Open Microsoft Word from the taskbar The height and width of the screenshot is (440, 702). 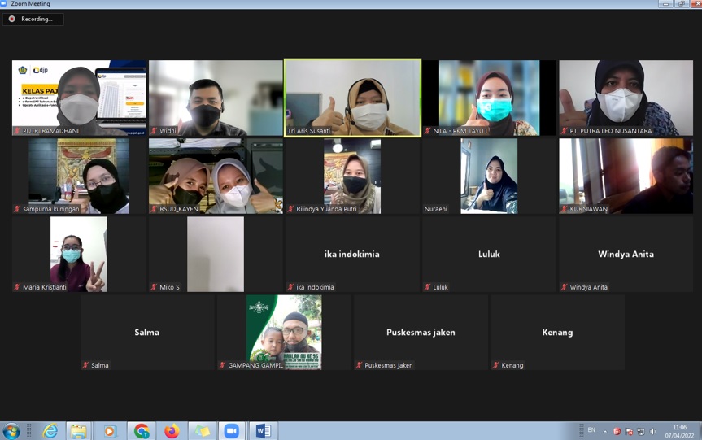click(x=264, y=431)
